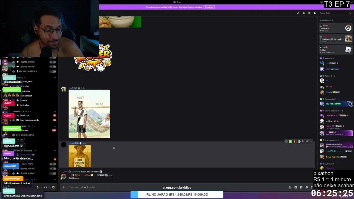354x199 pixels.
Task: Forward message using forward arrow
Action: [307, 142]
